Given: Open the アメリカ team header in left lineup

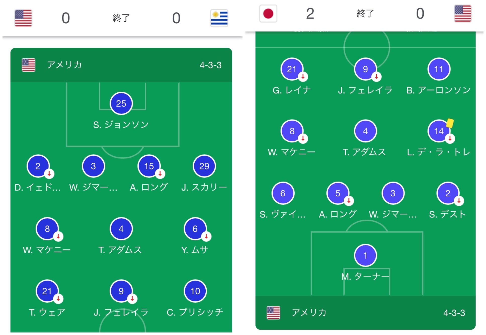Looking at the screenshot, I should pos(64,65).
